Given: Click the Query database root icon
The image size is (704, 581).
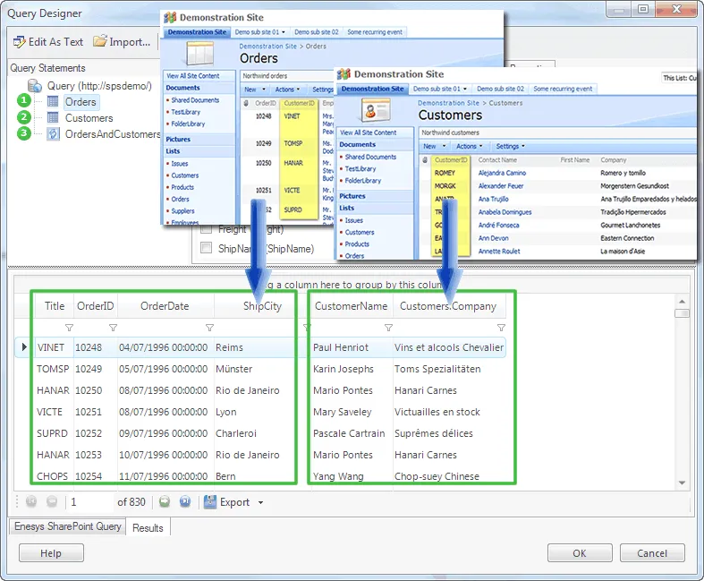Looking at the screenshot, I should tap(35, 86).
